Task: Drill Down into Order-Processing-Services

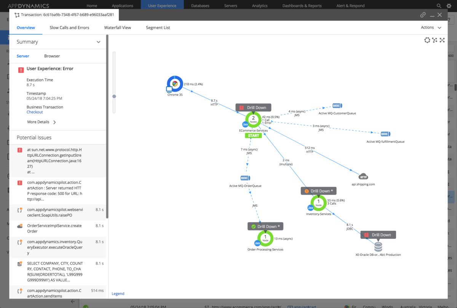Action: [x=265, y=226]
